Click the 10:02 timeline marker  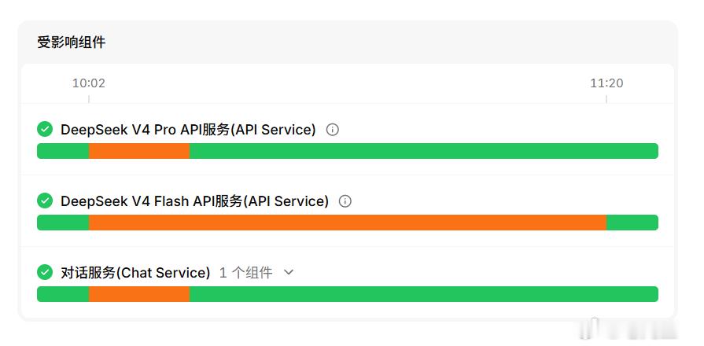(89, 83)
